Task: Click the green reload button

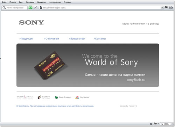Action: (x=30, y=7)
